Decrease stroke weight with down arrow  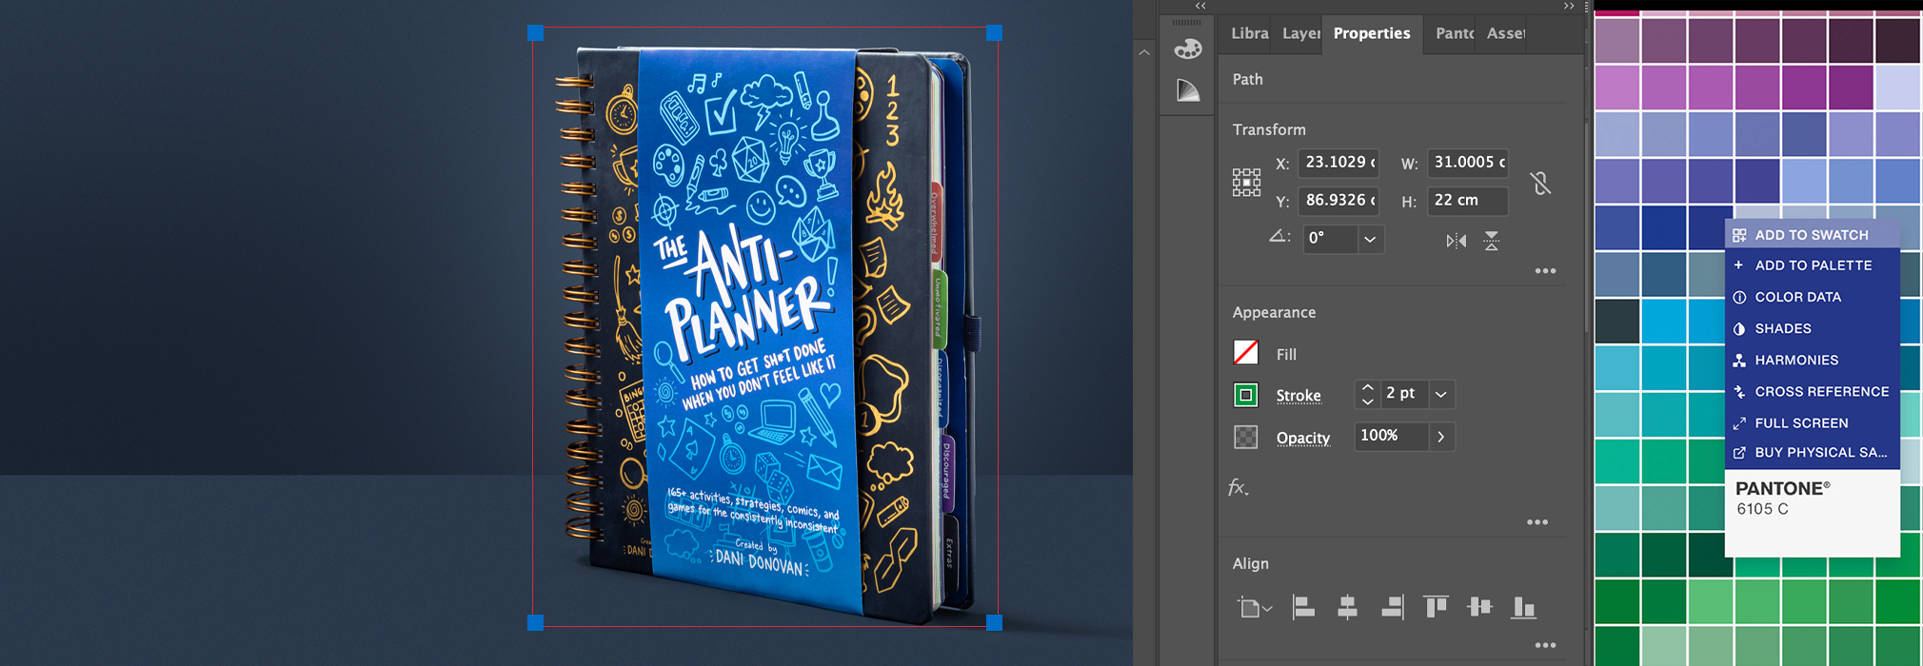click(x=1368, y=402)
